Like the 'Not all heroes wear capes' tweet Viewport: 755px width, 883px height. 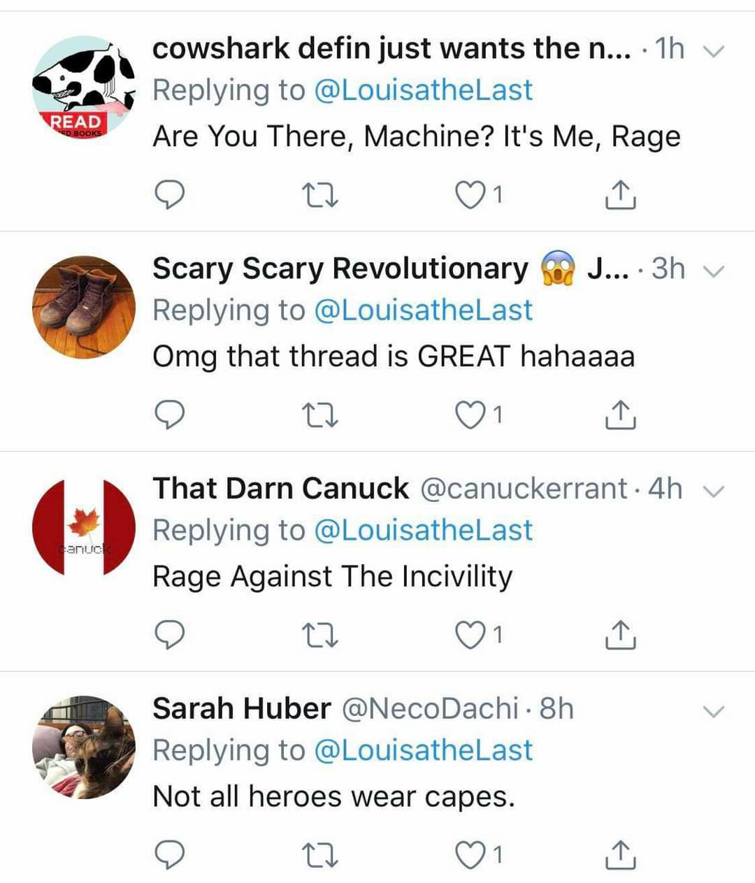click(470, 854)
